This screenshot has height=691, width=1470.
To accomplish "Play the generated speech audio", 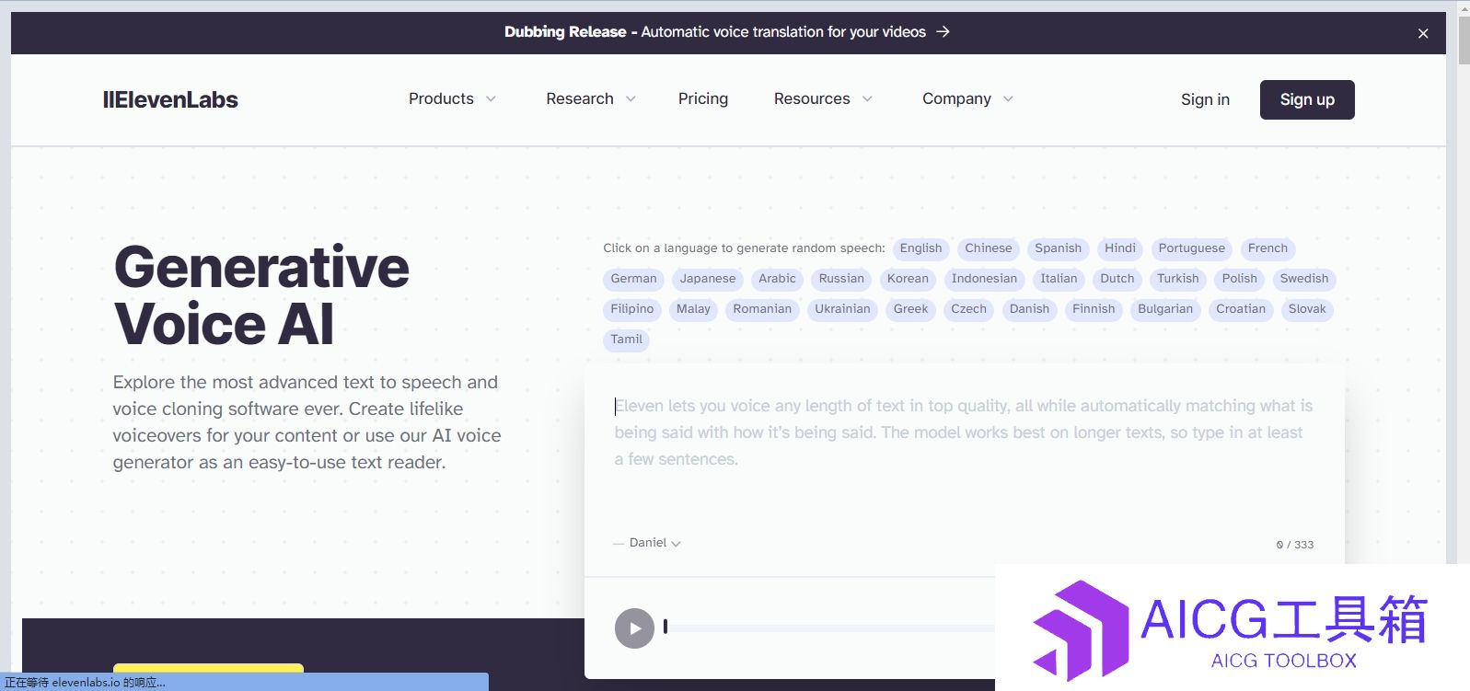I will click(634, 628).
